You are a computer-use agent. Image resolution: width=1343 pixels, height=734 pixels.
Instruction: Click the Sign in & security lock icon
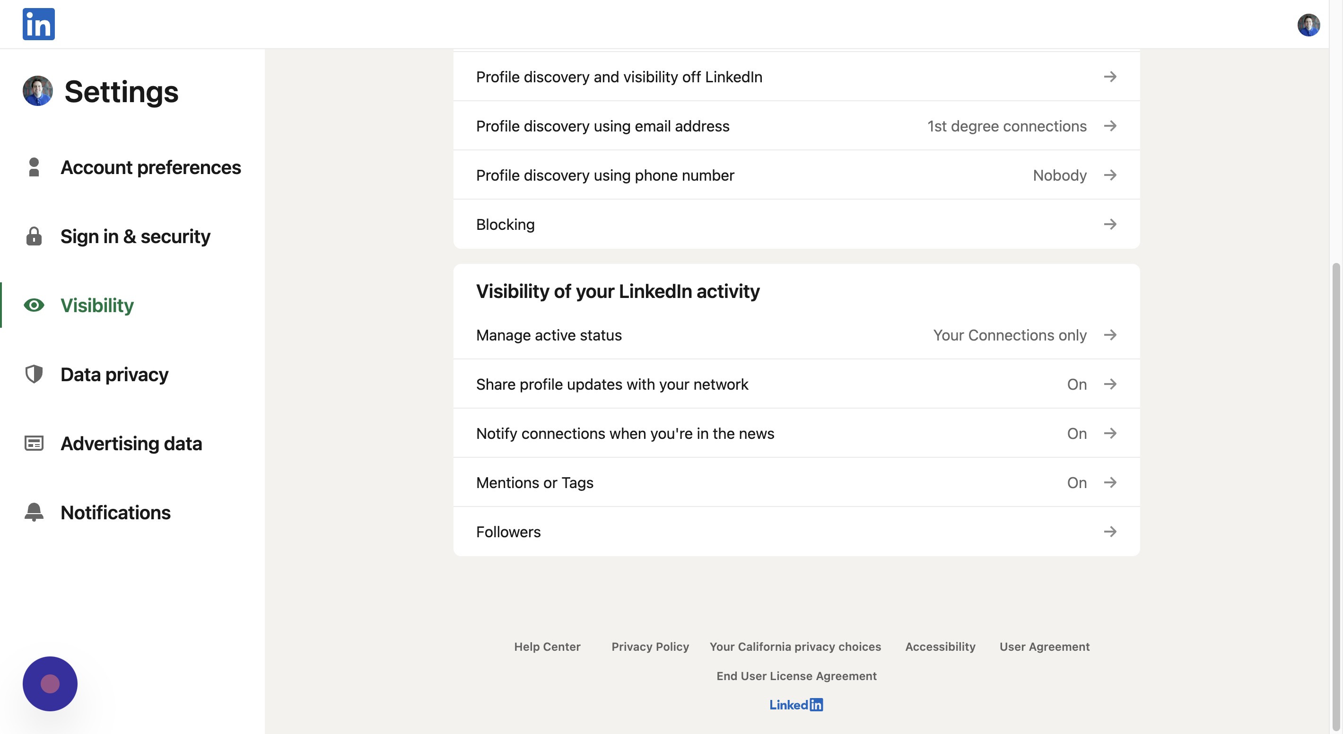coord(34,236)
